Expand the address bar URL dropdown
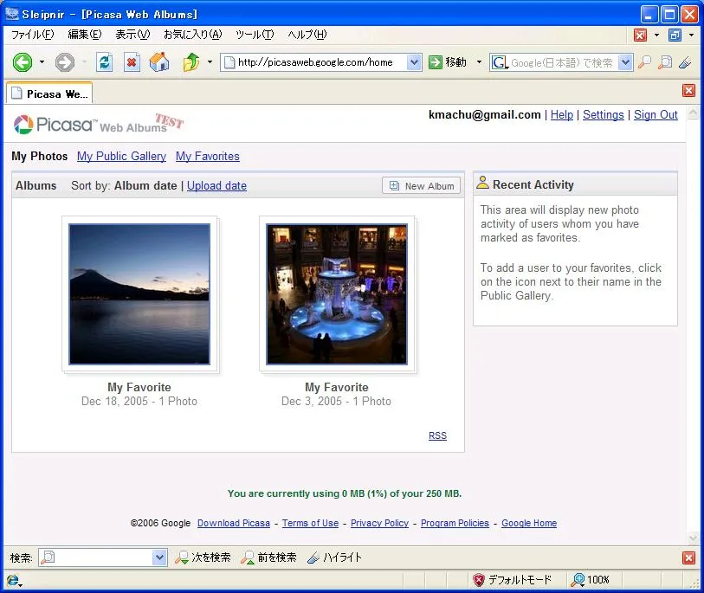 coord(414,62)
